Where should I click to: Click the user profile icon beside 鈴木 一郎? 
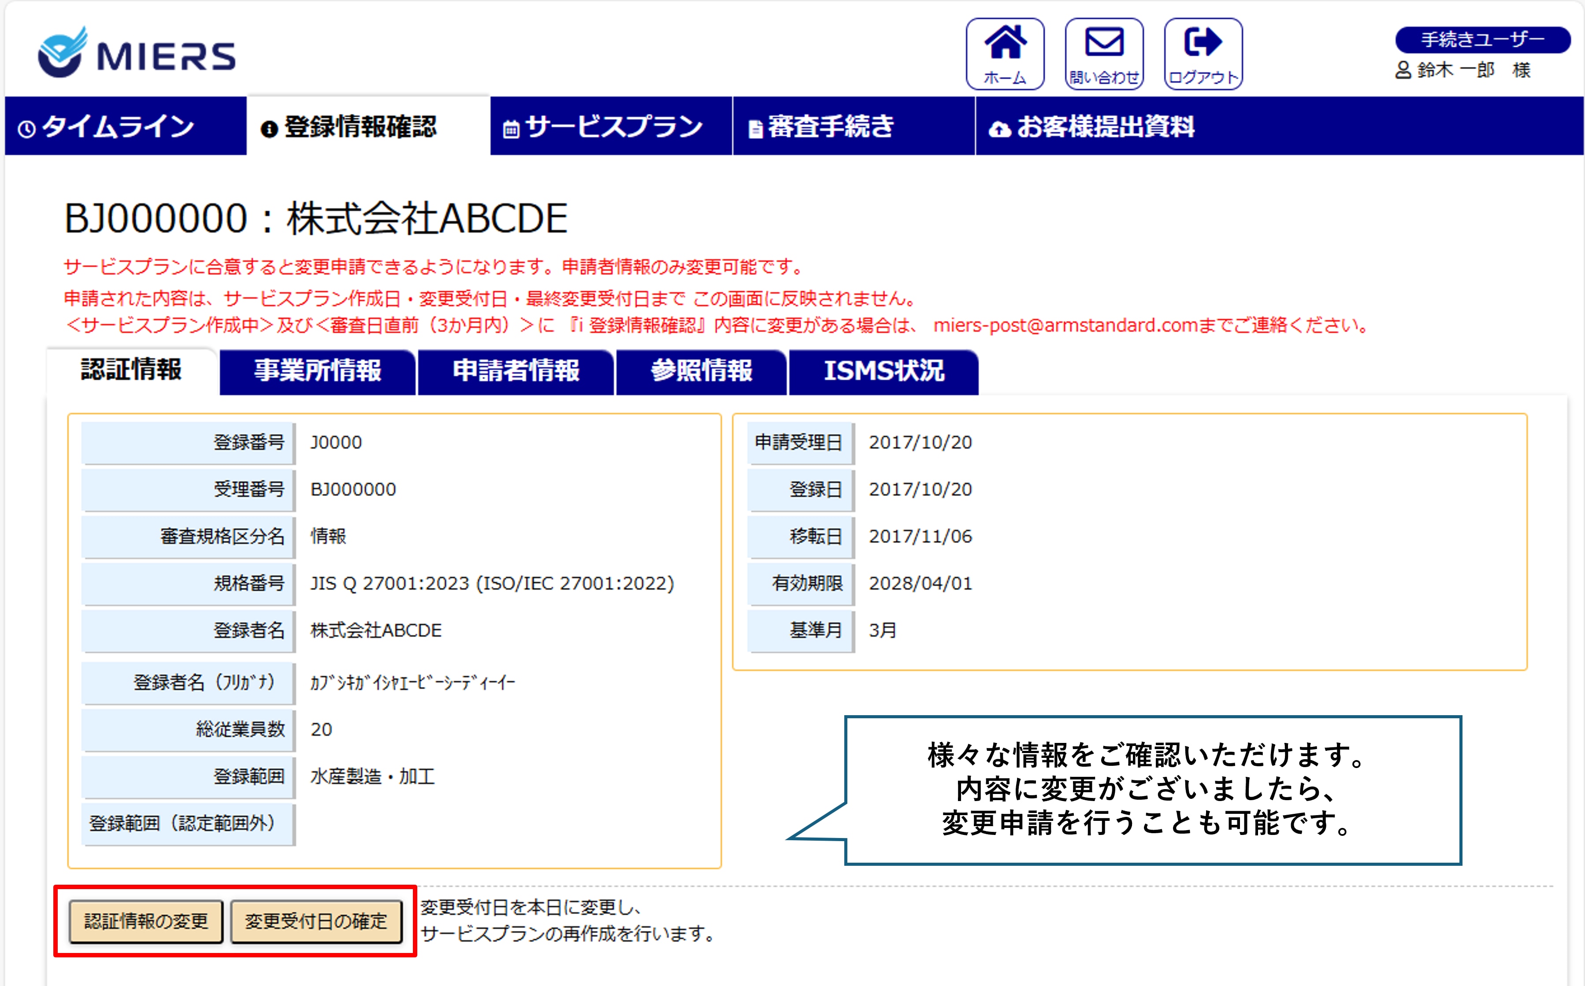click(1402, 70)
